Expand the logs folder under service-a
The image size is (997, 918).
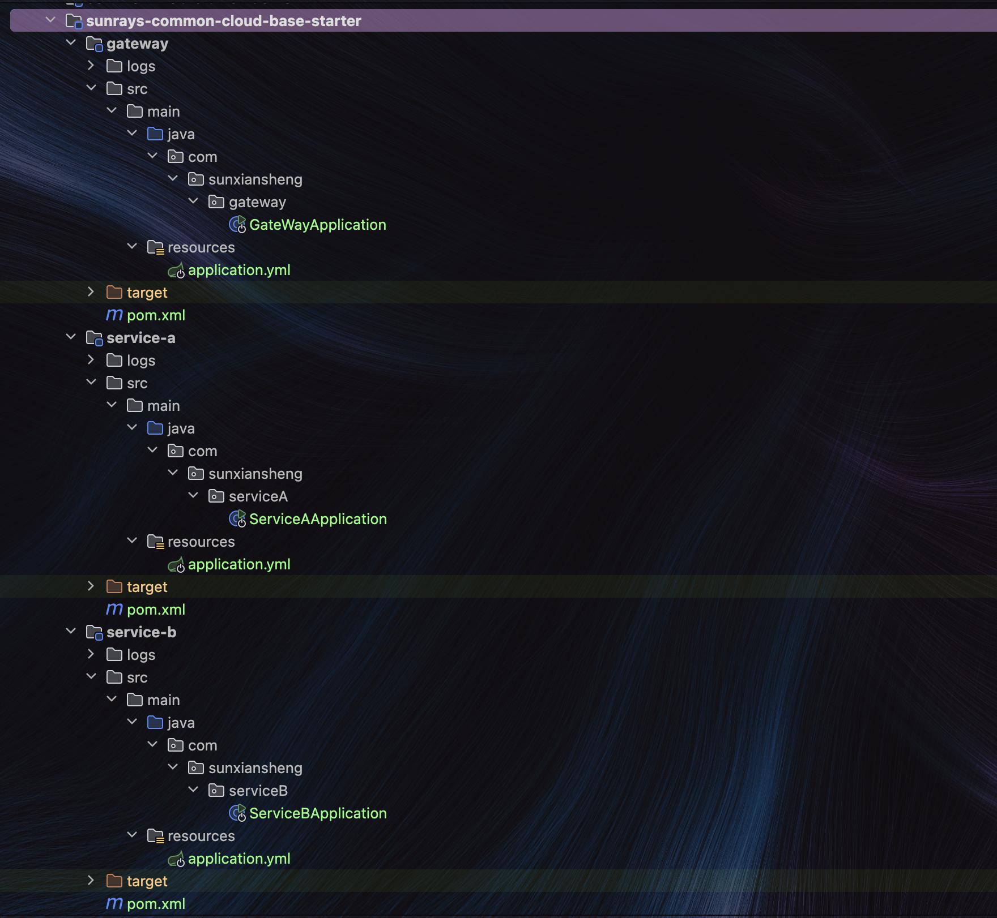point(91,360)
